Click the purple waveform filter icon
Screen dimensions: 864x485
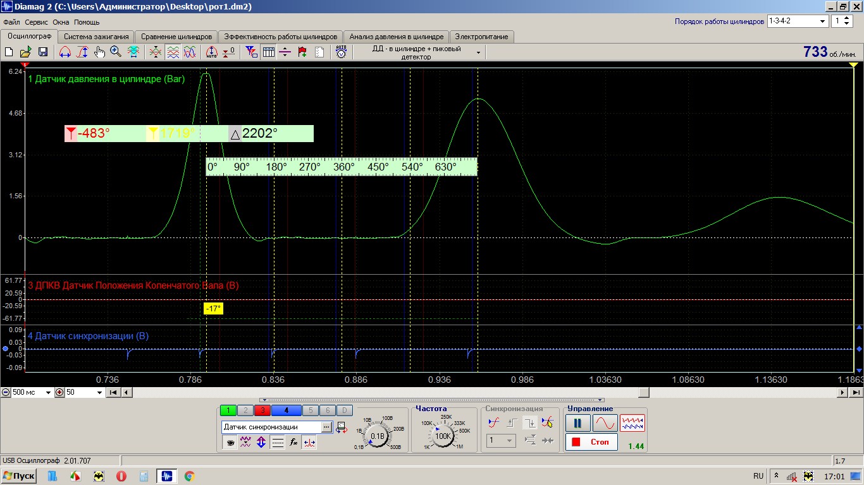pos(246,443)
